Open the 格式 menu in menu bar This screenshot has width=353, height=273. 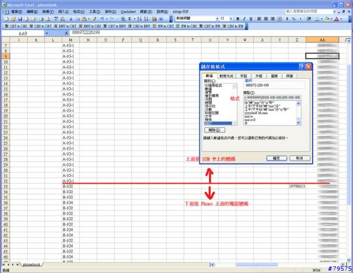pos(79,11)
